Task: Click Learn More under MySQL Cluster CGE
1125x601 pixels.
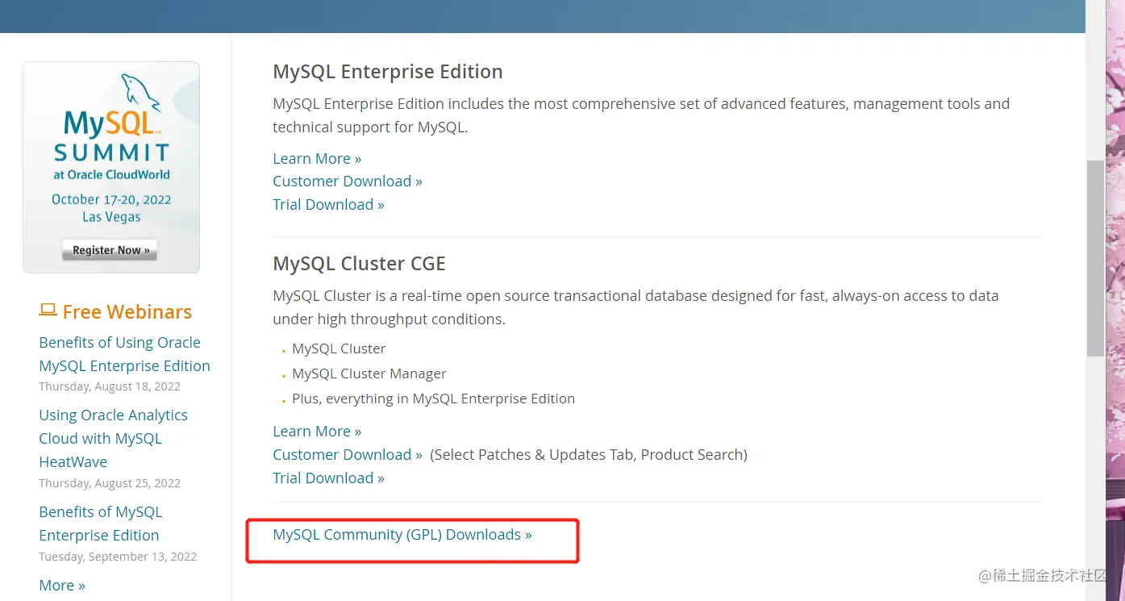Action: 317,432
